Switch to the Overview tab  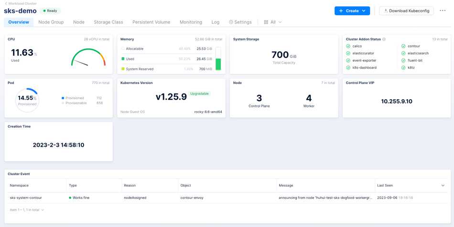19,22
